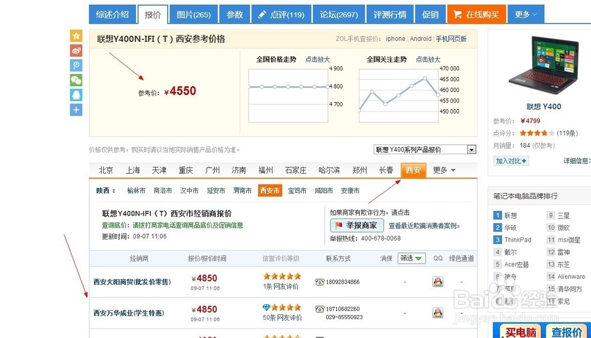Click phone icon beside 18710682260
Viewport: 591px width, 338px height.
[x=320, y=309]
